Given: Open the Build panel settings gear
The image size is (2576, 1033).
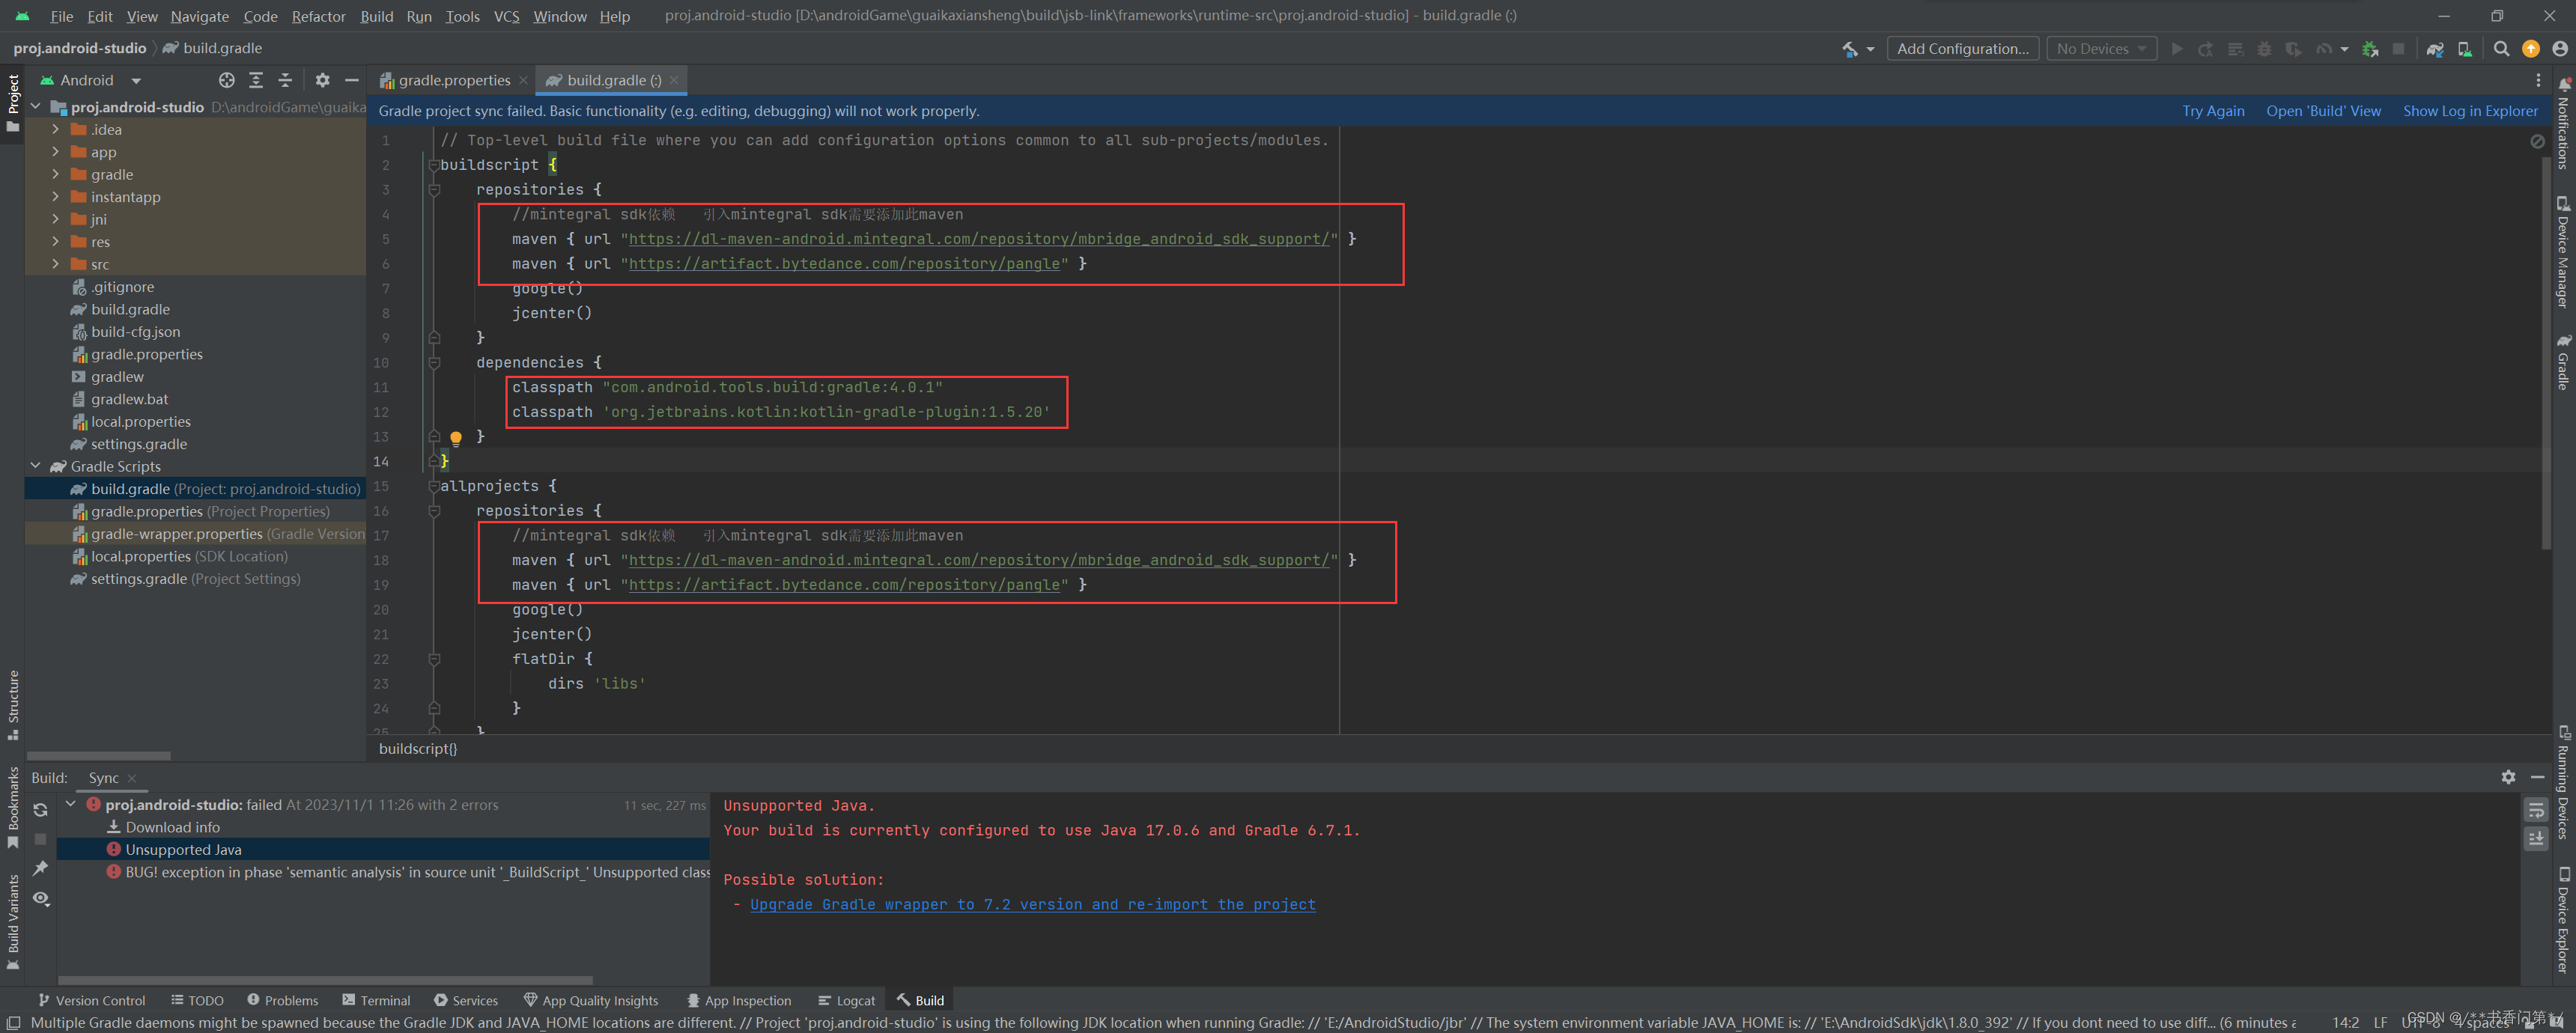Looking at the screenshot, I should (x=2508, y=777).
